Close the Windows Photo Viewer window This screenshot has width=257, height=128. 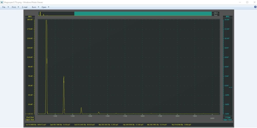pos(254,2)
